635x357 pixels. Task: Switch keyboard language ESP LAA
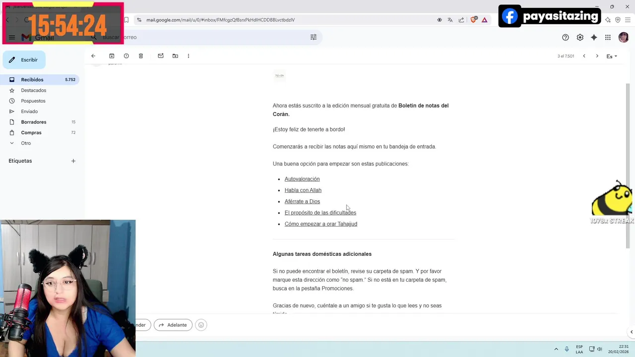click(579, 349)
